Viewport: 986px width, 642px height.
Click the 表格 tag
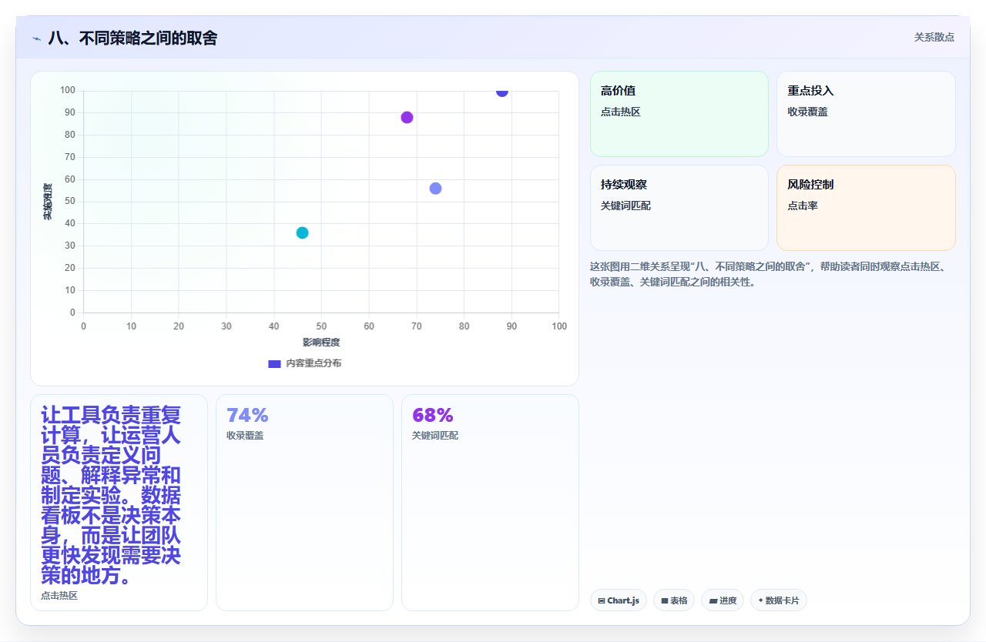pos(674,600)
